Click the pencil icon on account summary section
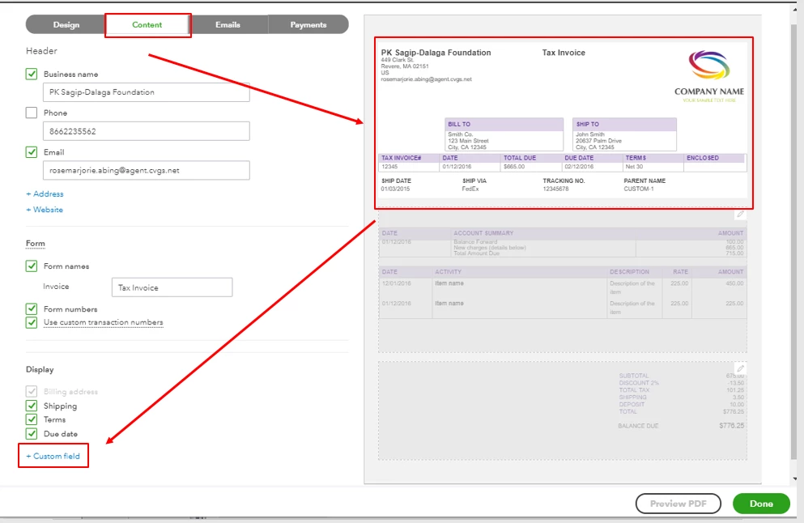This screenshot has width=804, height=523. point(740,215)
